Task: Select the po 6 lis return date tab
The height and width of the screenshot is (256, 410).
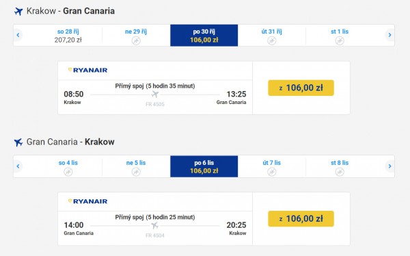Action: (x=204, y=166)
